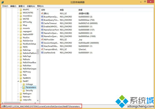This screenshot has width=155, height=109.
Task: Minimize the Registry Editor window
Action: pos(141,2)
